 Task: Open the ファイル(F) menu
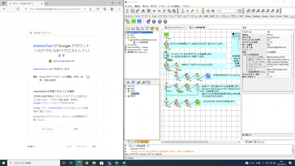tap(128, 6)
